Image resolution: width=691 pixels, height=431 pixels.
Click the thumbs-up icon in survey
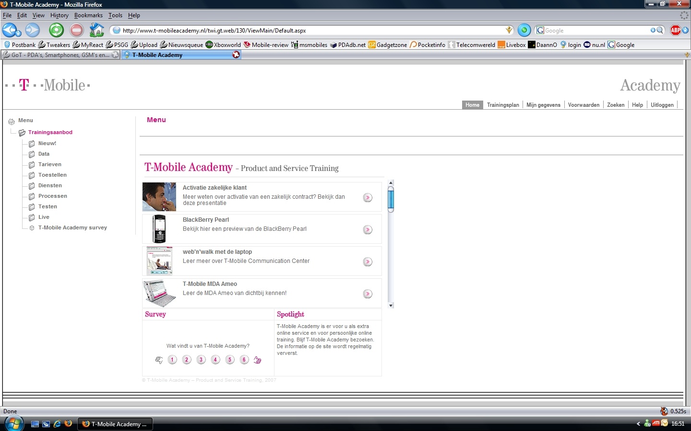click(x=258, y=360)
